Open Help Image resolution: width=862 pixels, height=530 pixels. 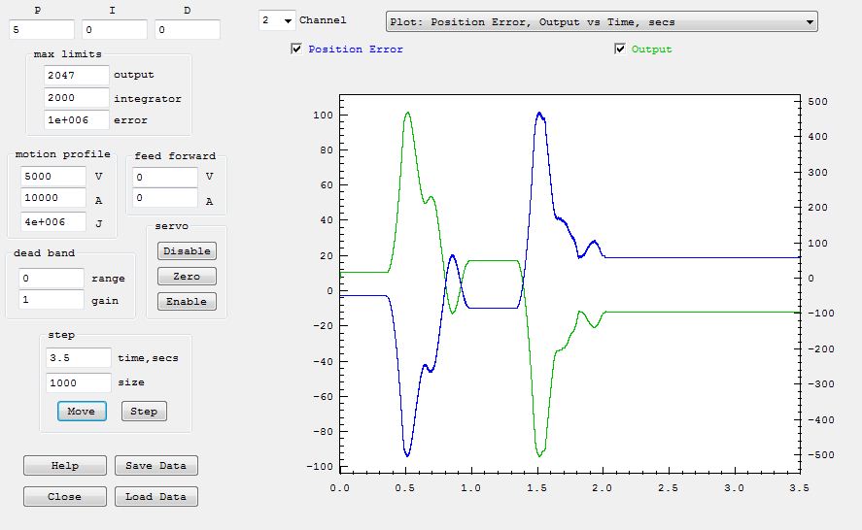[65, 466]
